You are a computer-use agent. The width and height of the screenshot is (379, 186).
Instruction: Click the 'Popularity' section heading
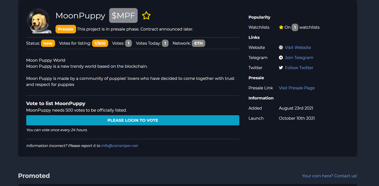(x=260, y=17)
